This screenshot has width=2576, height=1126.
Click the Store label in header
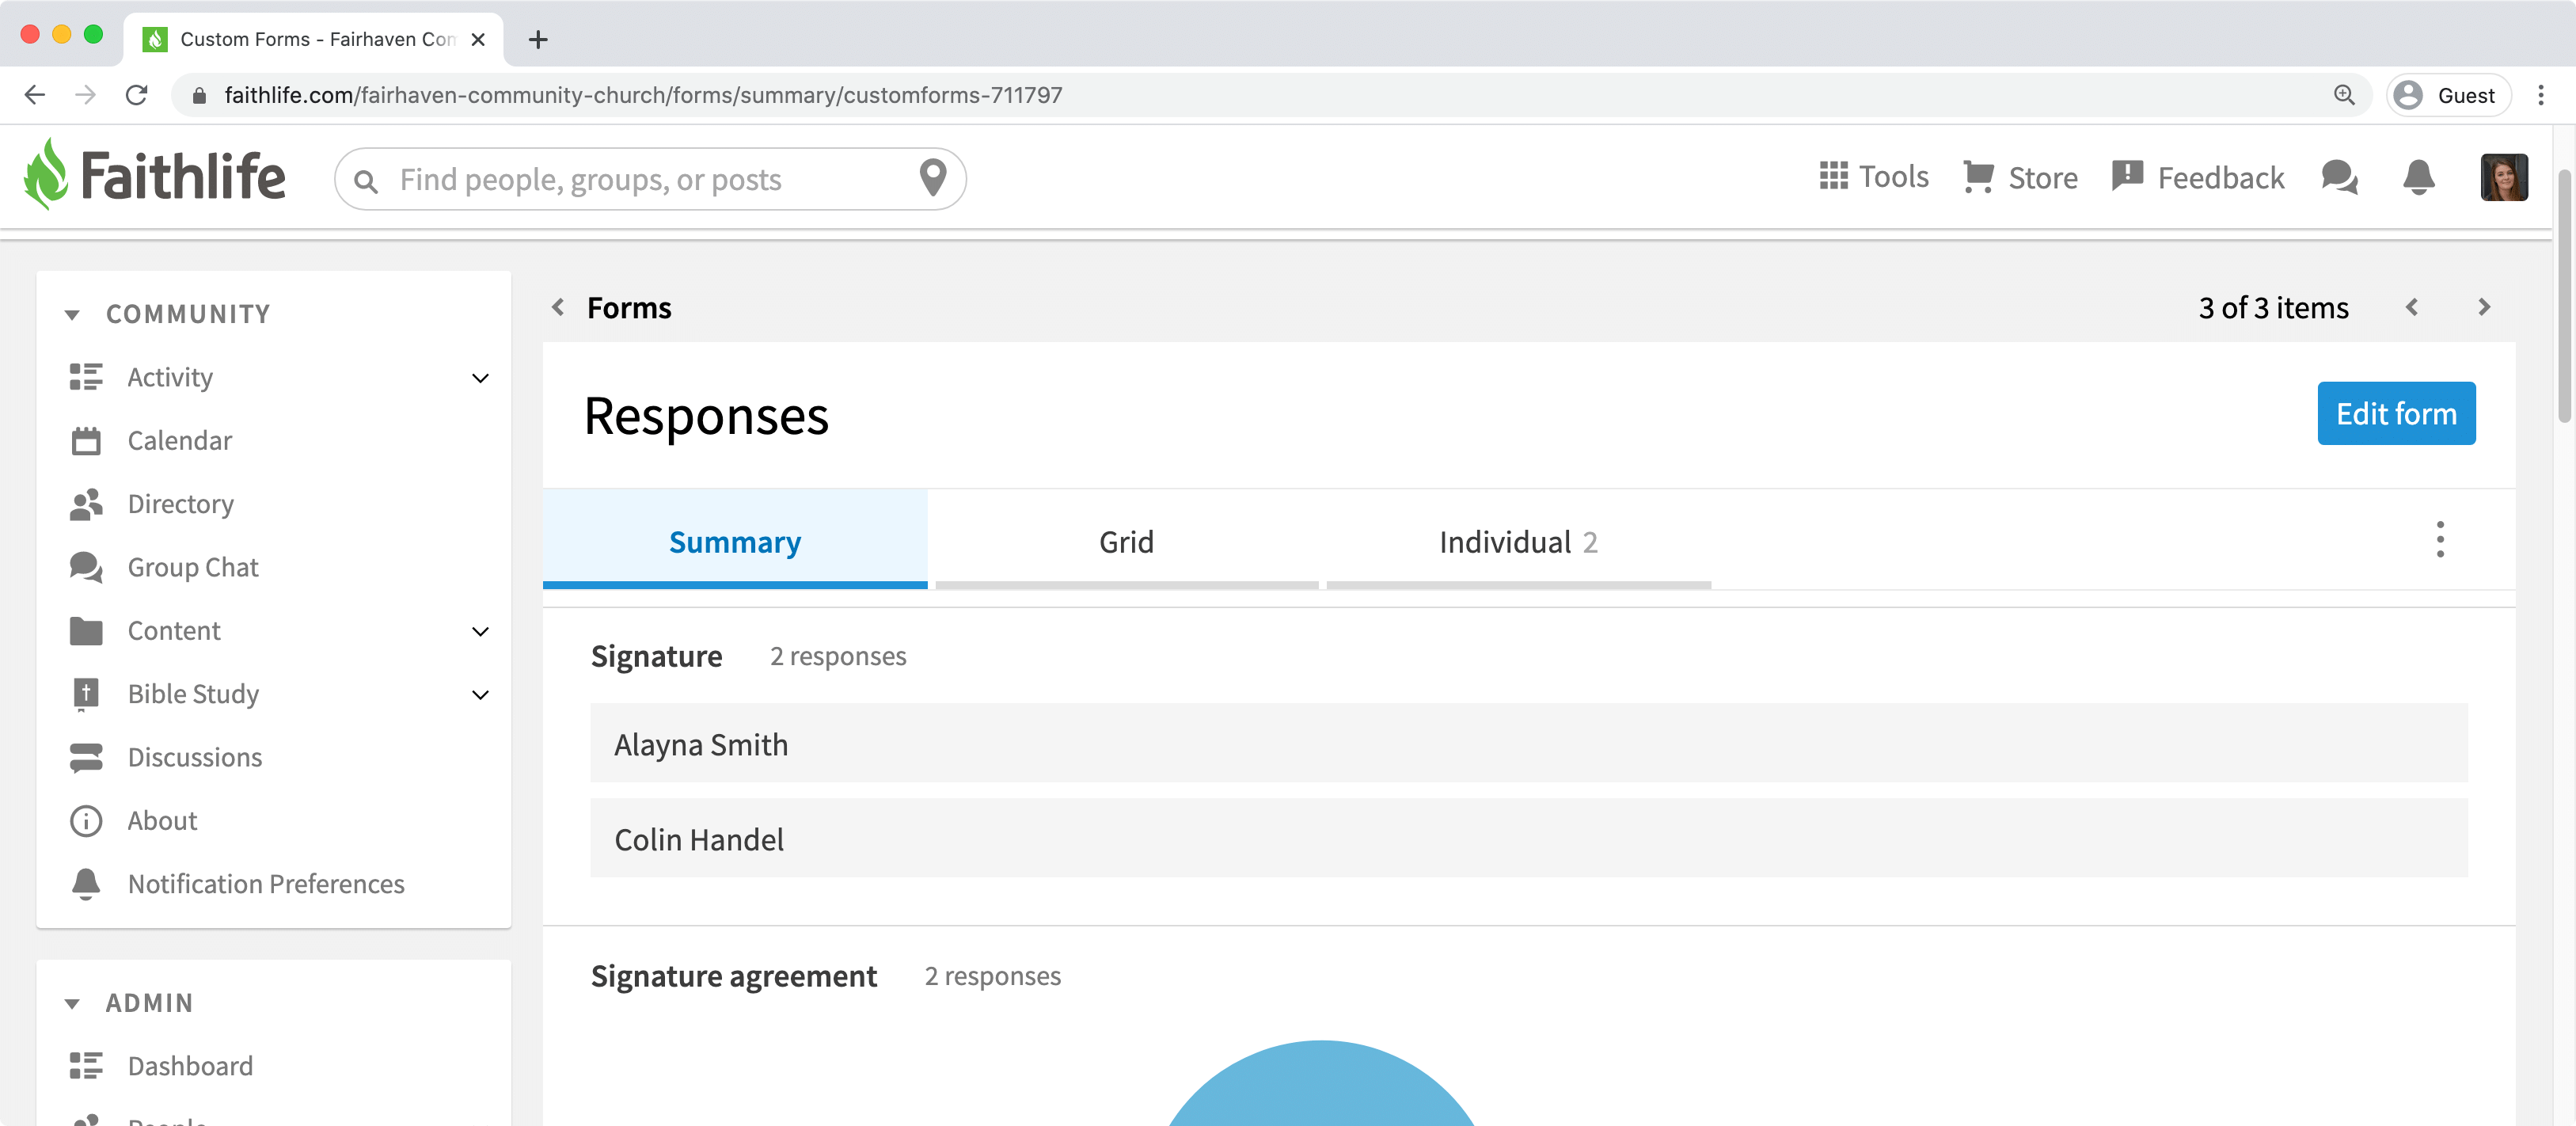[x=2043, y=178]
